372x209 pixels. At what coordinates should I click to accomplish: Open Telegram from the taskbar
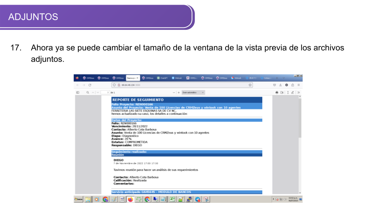pos(198,200)
